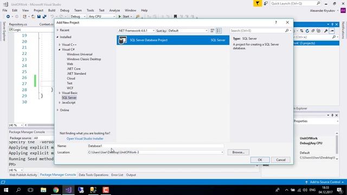Expand the Visual Basic node
The width and height of the screenshot is (347, 195).
(60, 93)
